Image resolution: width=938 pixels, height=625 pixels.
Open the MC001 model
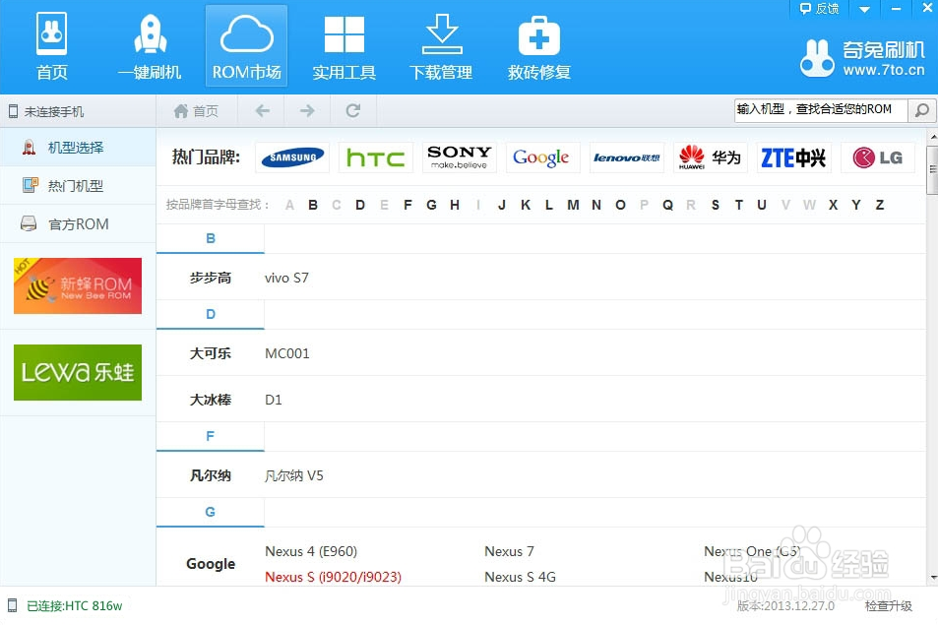(x=287, y=353)
